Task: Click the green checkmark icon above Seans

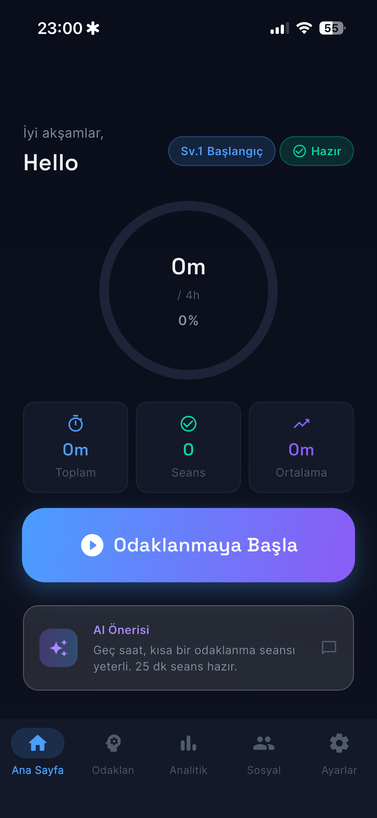Action: pos(188,424)
